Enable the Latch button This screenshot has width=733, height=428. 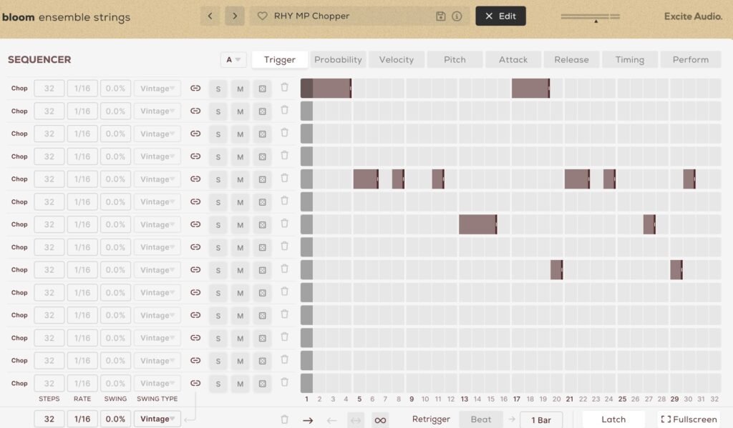pyautogui.click(x=613, y=419)
